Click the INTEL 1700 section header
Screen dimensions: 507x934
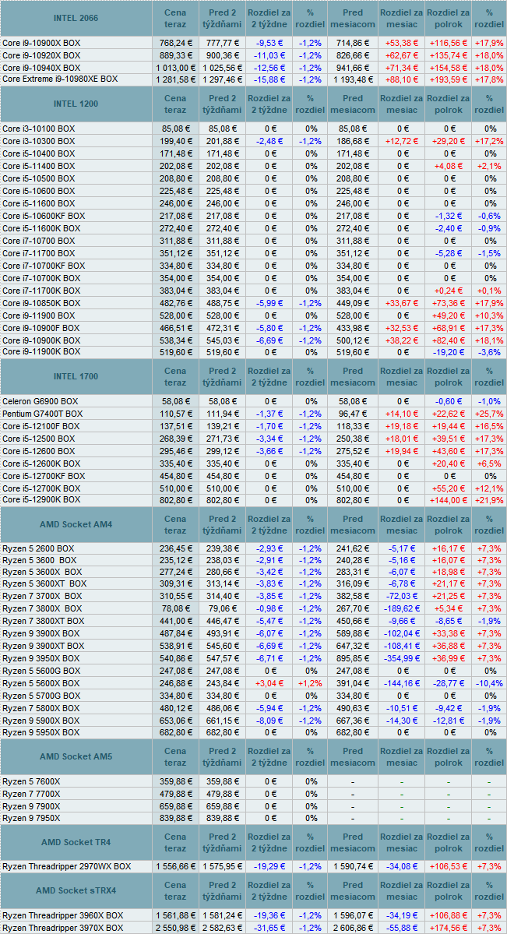76,376
